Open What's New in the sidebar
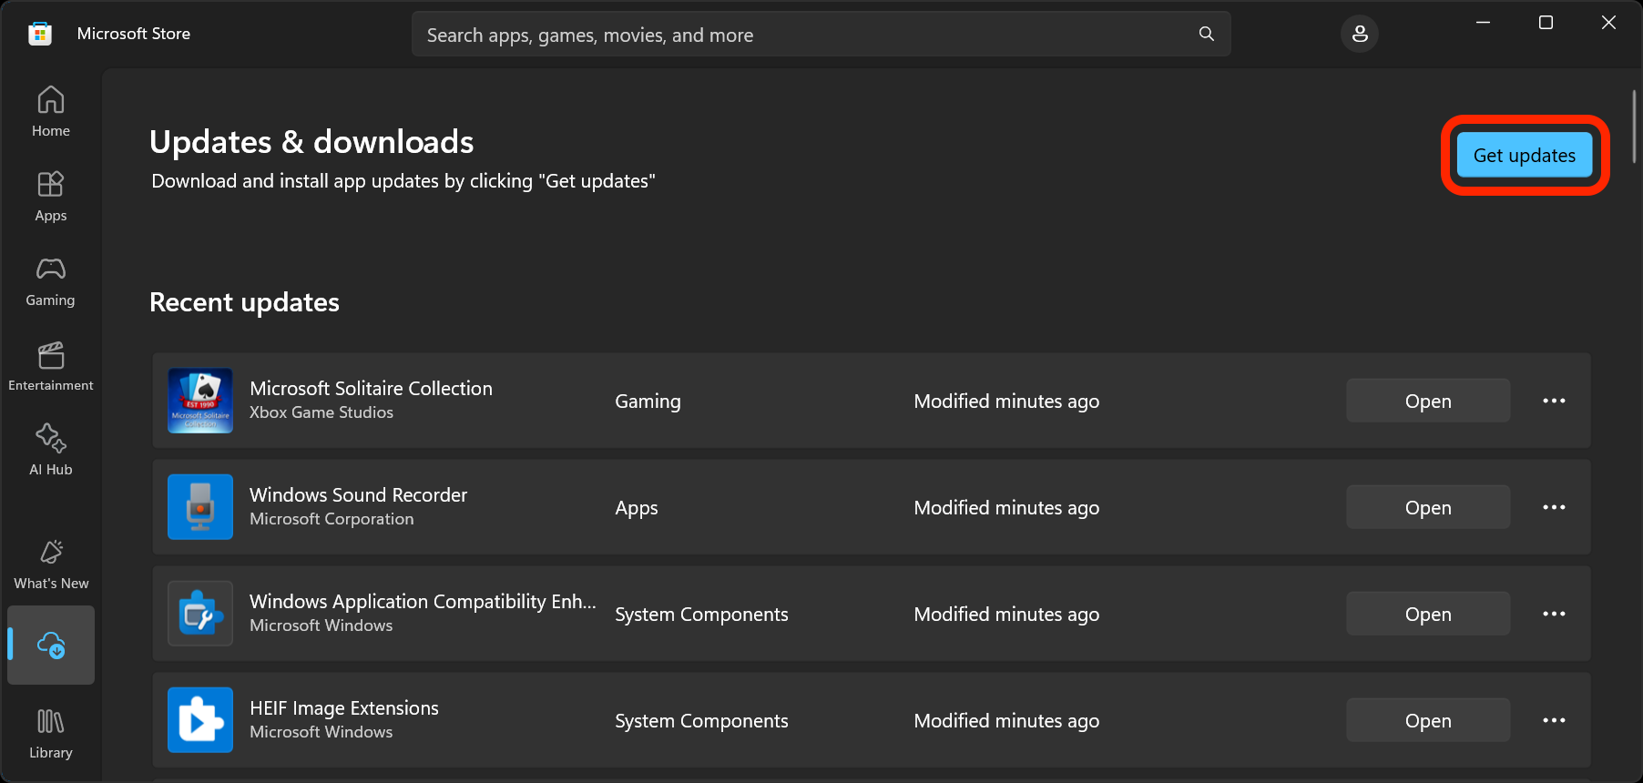The image size is (1643, 783). click(51, 564)
